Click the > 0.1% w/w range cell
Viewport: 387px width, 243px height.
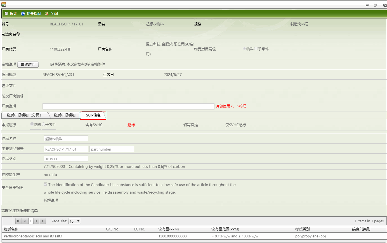point(235,236)
